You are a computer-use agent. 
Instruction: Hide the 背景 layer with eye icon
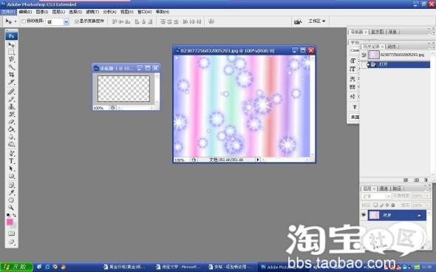pos(364,215)
